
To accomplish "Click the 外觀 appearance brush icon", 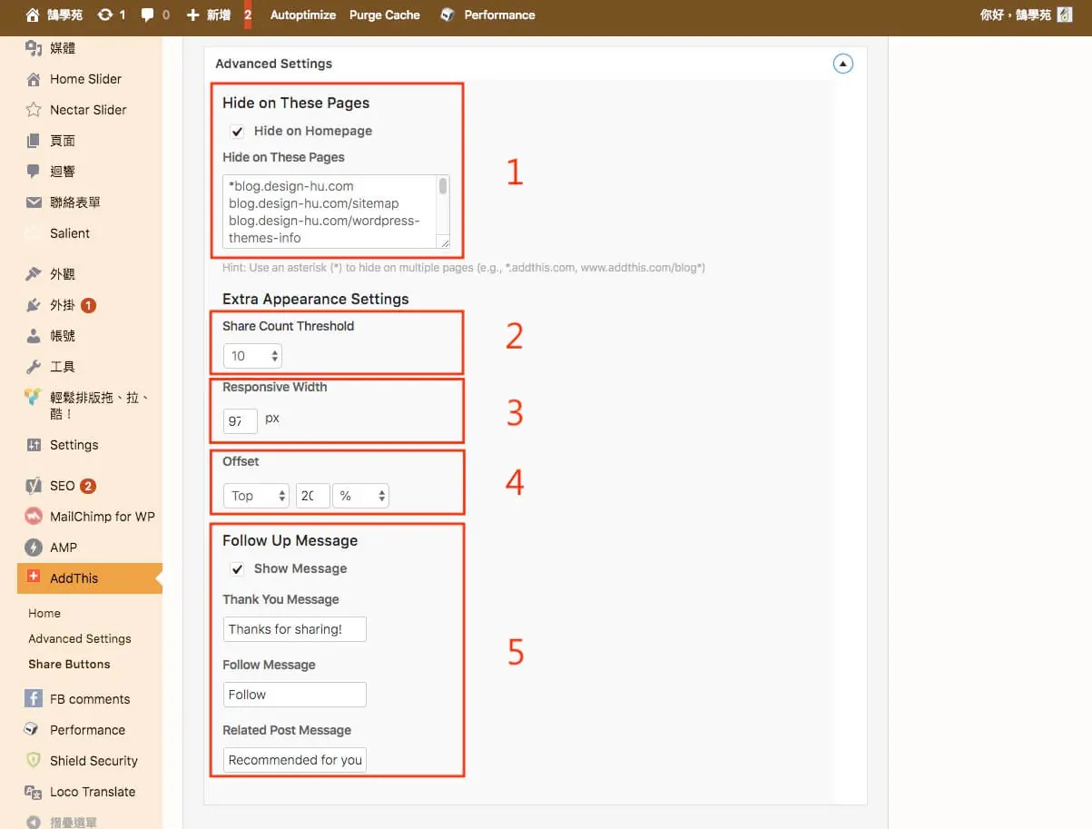I will click(x=34, y=274).
